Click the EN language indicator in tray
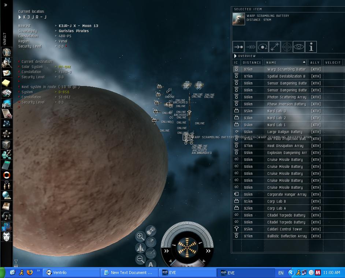Image resolution: width=345 pixels, height=278 pixels. (281, 273)
